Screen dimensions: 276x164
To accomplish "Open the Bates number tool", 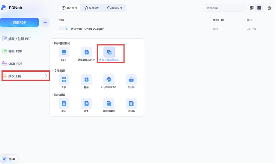I will pyautogui.click(x=131, y=103).
